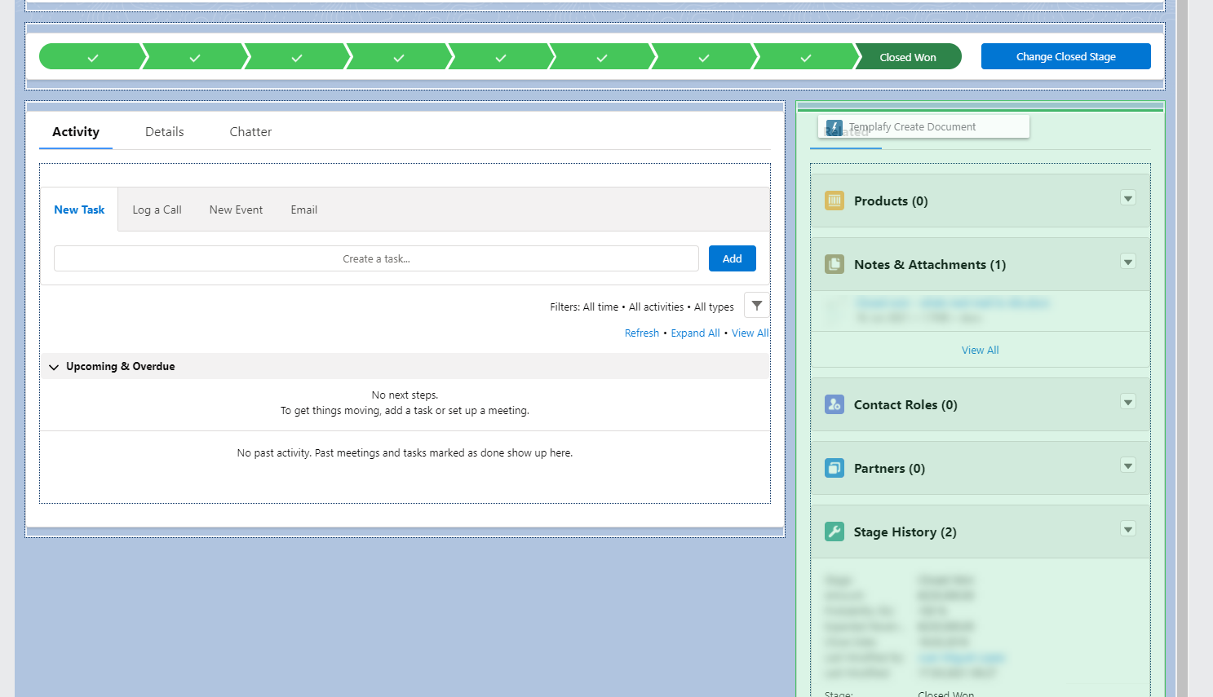Open the activity filter funnel icon
This screenshot has height=697, width=1213.
click(757, 306)
